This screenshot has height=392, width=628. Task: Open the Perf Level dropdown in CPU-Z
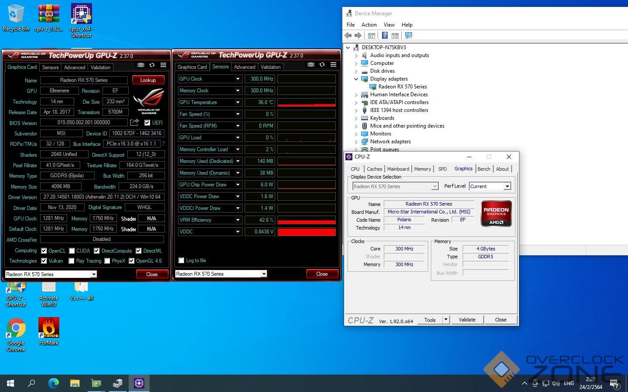tap(507, 186)
